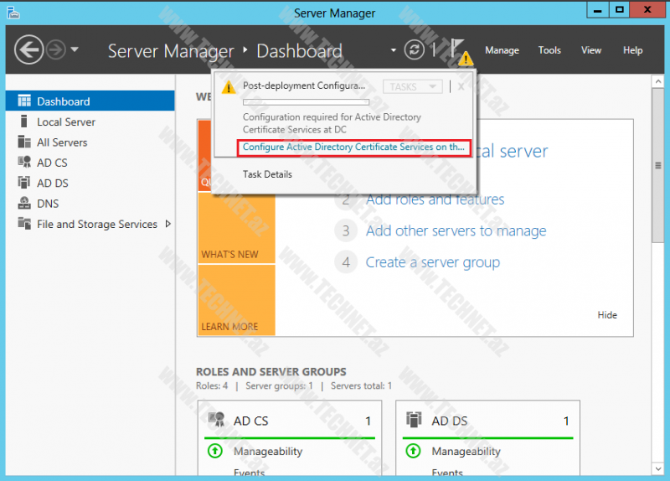This screenshot has width=670, height=481.
Task: Click the refresh dashboard icon
Action: point(415,49)
